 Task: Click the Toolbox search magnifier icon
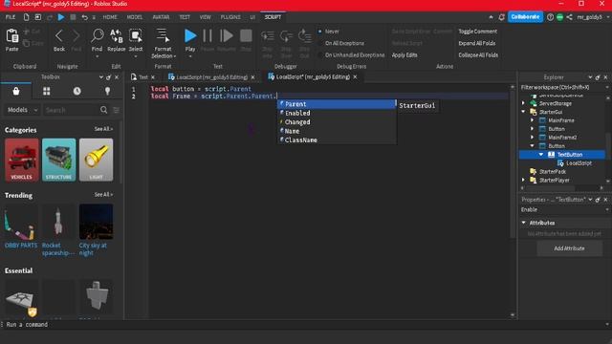[103, 110]
